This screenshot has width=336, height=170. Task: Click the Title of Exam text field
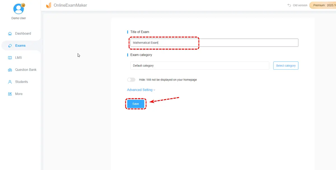pyautogui.click(x=214, y=43)
